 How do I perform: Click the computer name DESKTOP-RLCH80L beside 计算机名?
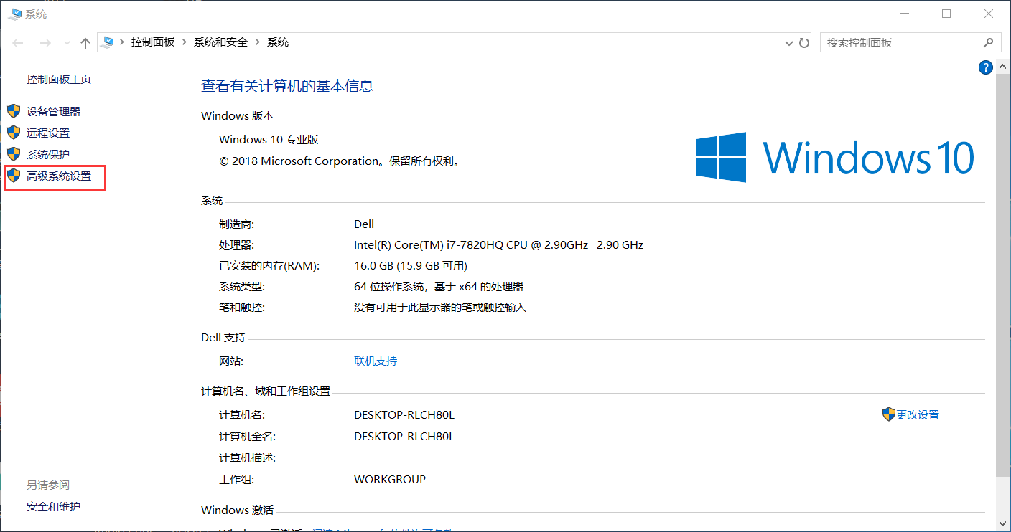[404, 414]
